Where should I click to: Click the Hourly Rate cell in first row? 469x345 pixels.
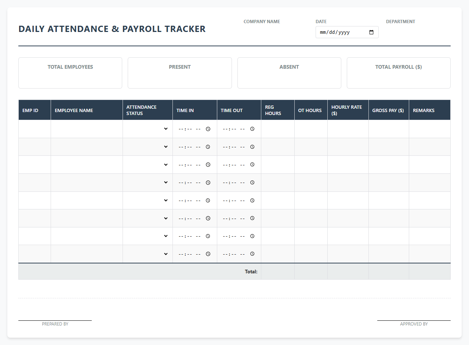point(348,129)
